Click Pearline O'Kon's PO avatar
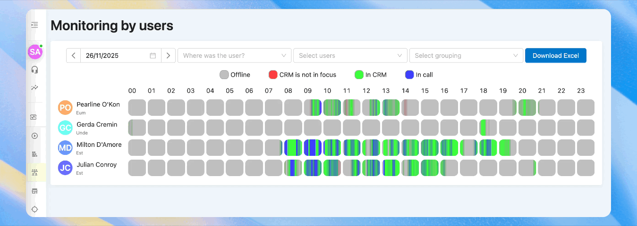637x226 pixels. click(x=66, y=108)
